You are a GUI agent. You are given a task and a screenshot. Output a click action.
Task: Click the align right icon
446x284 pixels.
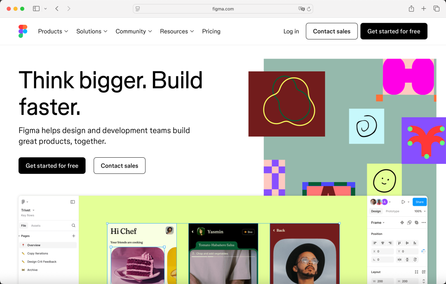tap(390, 243)
